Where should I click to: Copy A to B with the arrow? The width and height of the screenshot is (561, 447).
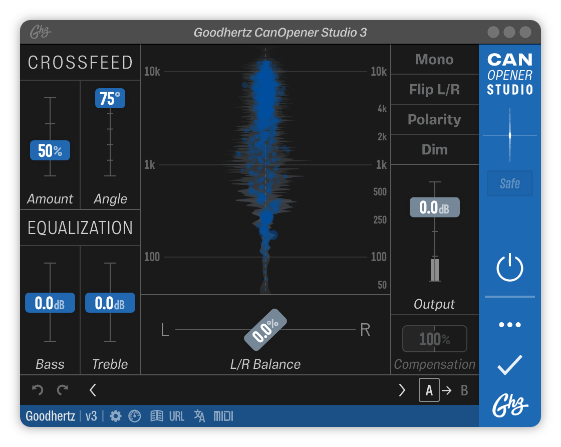click(x=446, y=390)
